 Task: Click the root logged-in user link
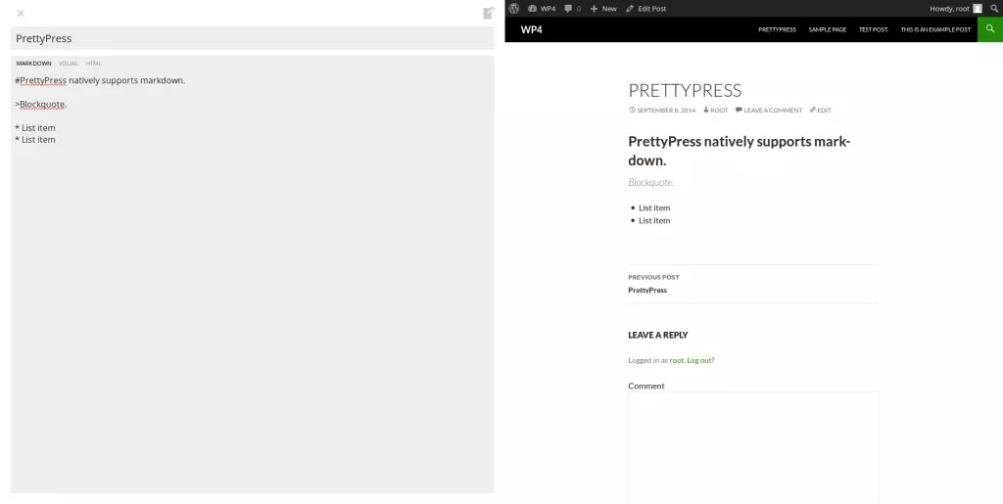(677, 360)
